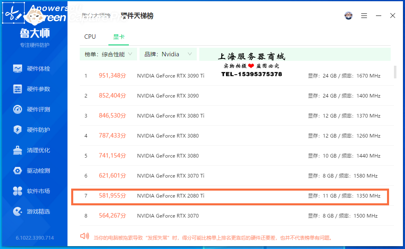Click the list vertical scrollbar thumb
This screenshot has width=405, height=249.
click(395, 72)
